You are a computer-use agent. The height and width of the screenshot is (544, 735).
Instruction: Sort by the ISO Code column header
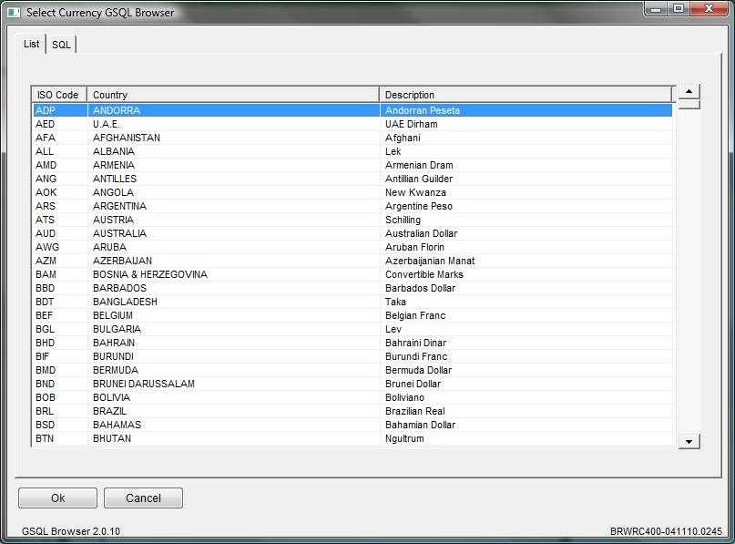coord(58,95)
